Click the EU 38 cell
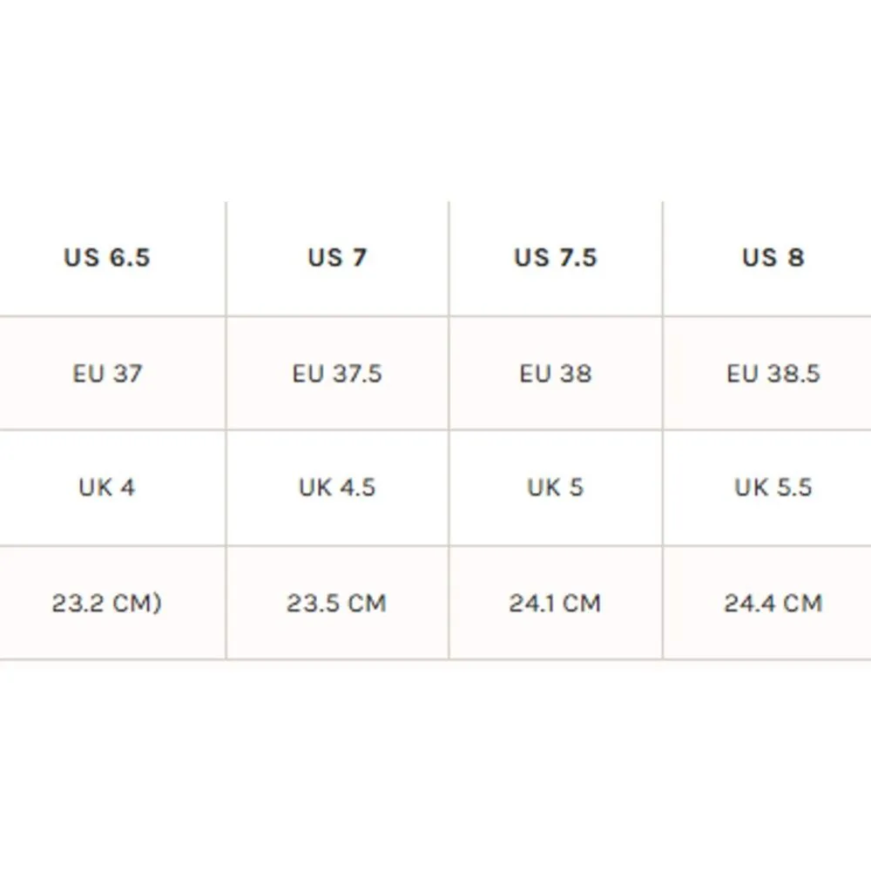Screen dimensions: 871x871 pyautogui.click(x=555, y=374)
